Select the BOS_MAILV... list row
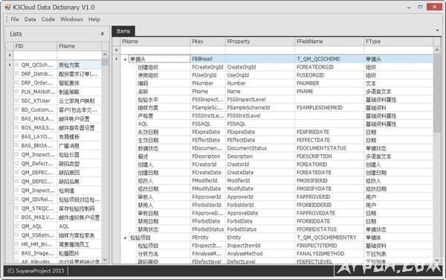Image resolution: width=446 pixels, height=280 pixels. click(x=57, y=217)
